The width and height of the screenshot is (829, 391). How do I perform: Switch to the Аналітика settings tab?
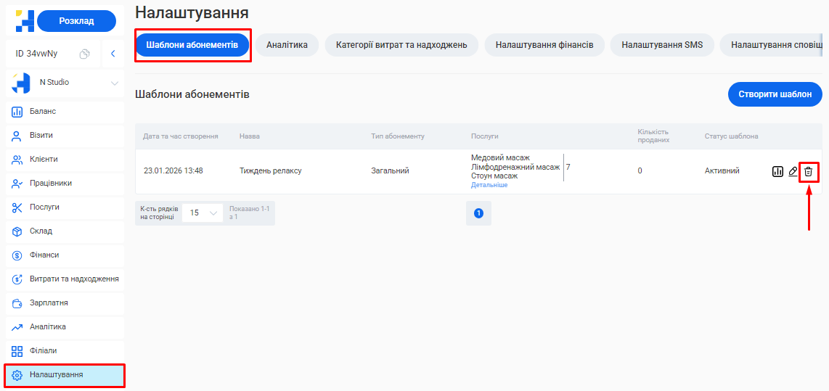point(287,45)
